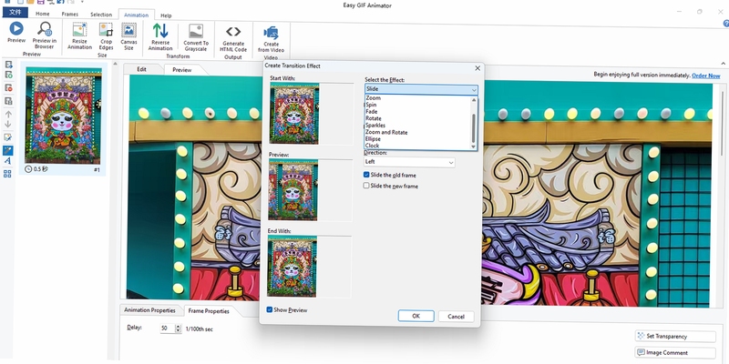Click the Delay value field

167,329
